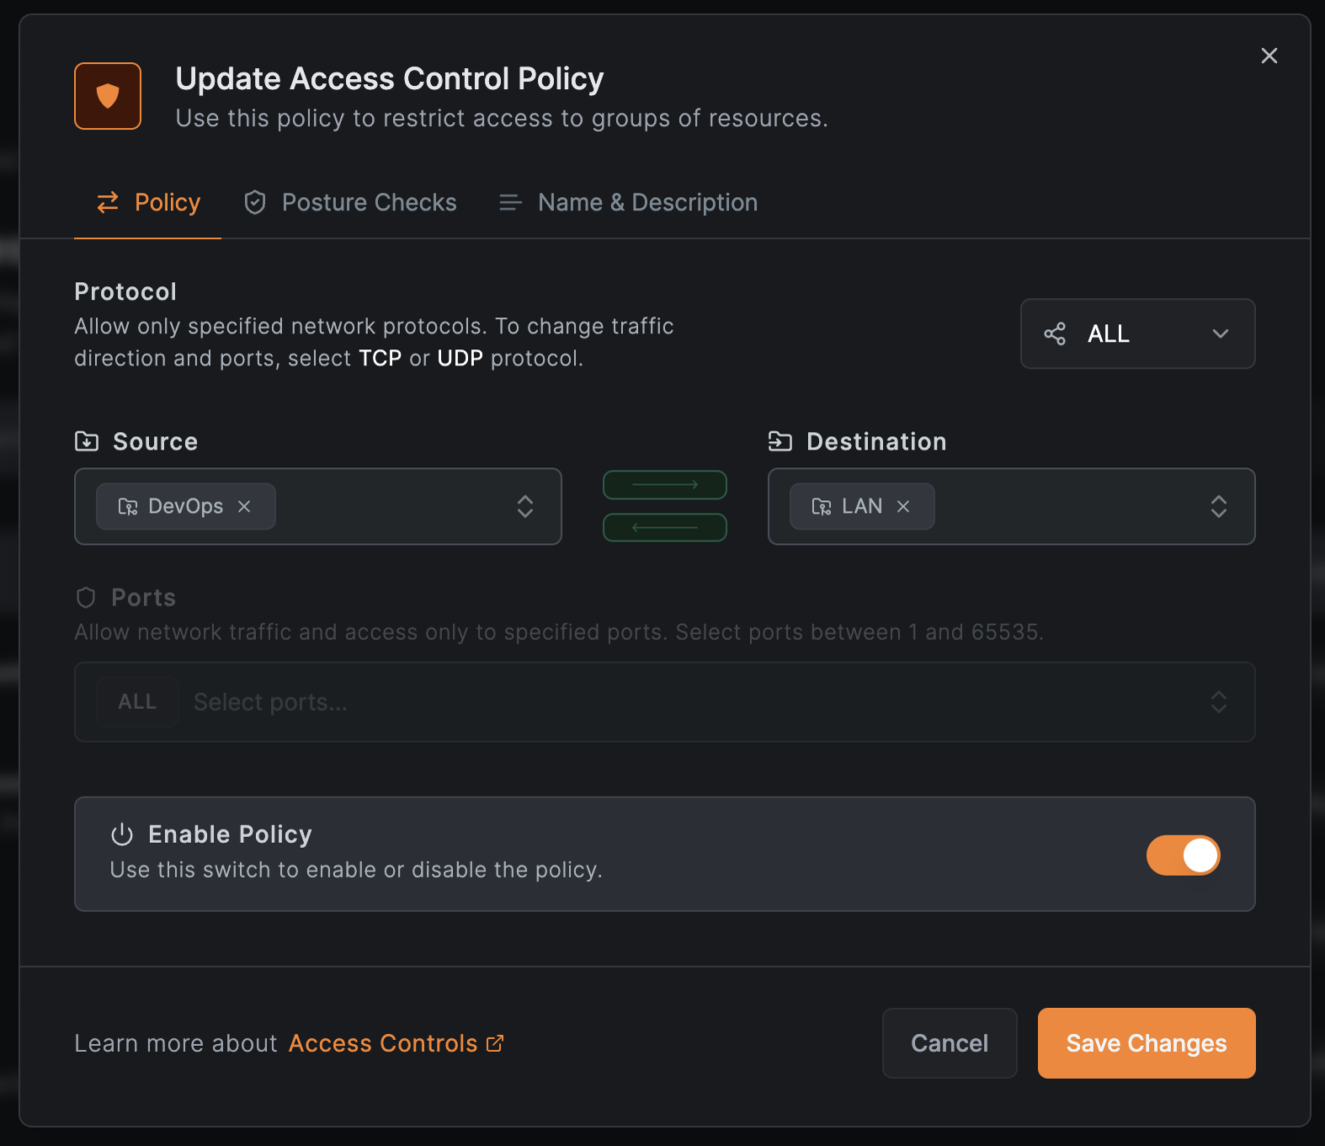Click the orange shield policy icon
This screenshot has height=1146, width=1325.
click(x=108, y=96)
